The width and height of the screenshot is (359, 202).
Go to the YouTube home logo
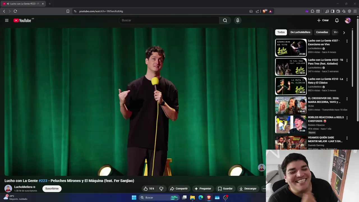tap(22, 20)
